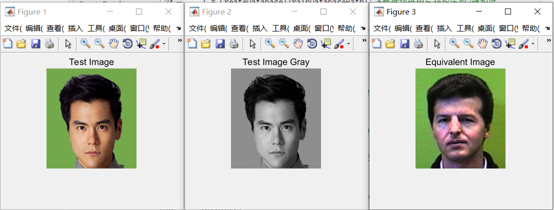Click Save icon in Figure 1 toolbar

pyautogui.click(x=35, y=44)
